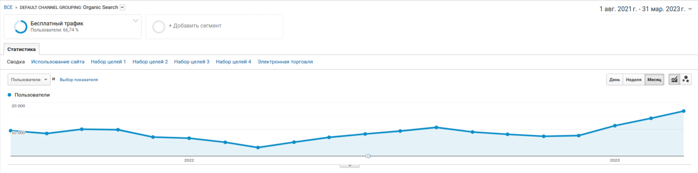Screen dimensions: 698x173
Task: Select Неделя time granularity
Action: point(634,80)
